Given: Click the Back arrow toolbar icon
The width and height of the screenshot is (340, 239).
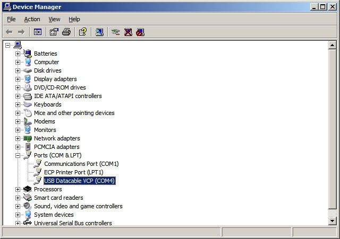Looking at the screenshot, I should click(x=10, y=32).
